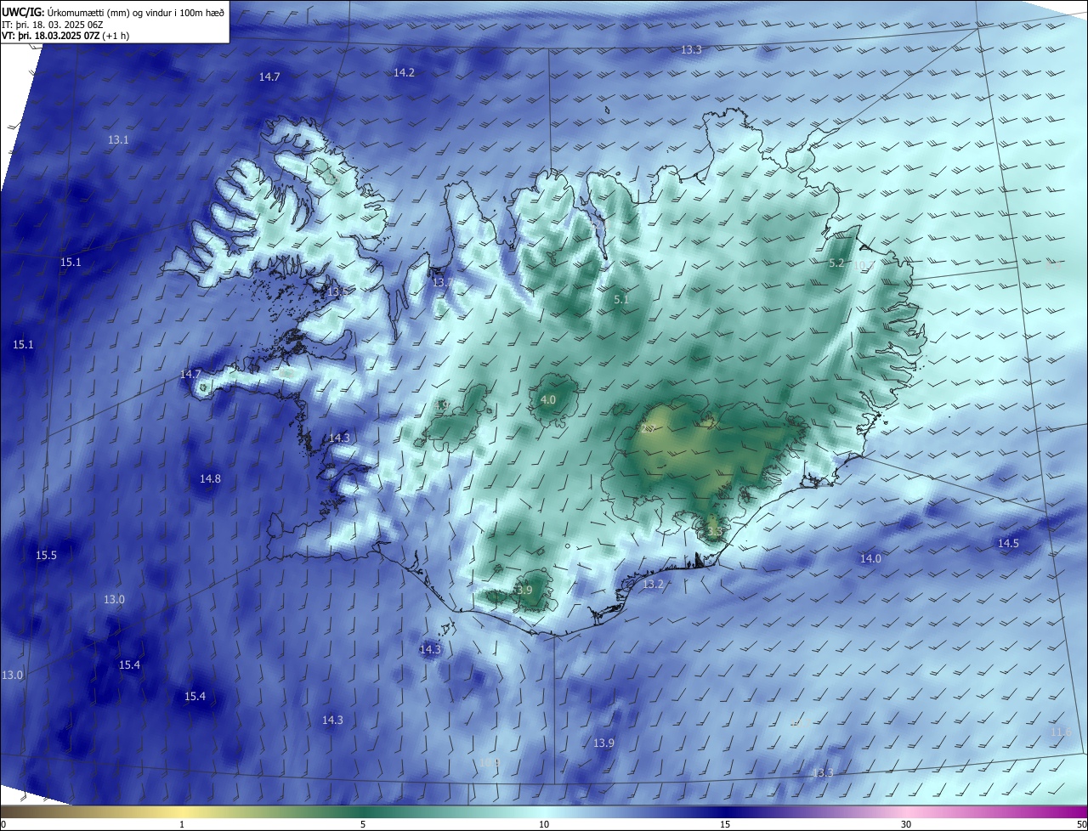The height and width of the screenshot is (831, 1088).
Task: Click the "14.2" value on the map
Action: pyautogui.click(x=404, y=73)
